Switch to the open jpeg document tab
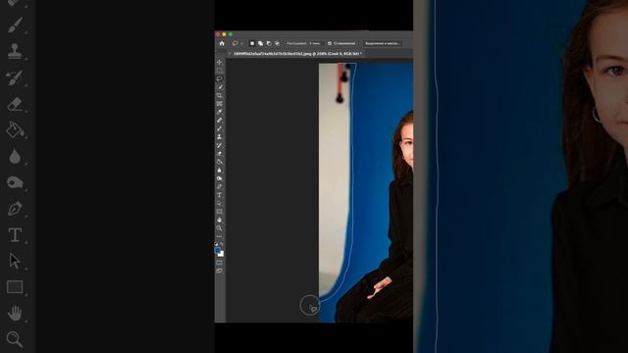The image size is (628, 353). pyautogui.click(x=296, y=53)
